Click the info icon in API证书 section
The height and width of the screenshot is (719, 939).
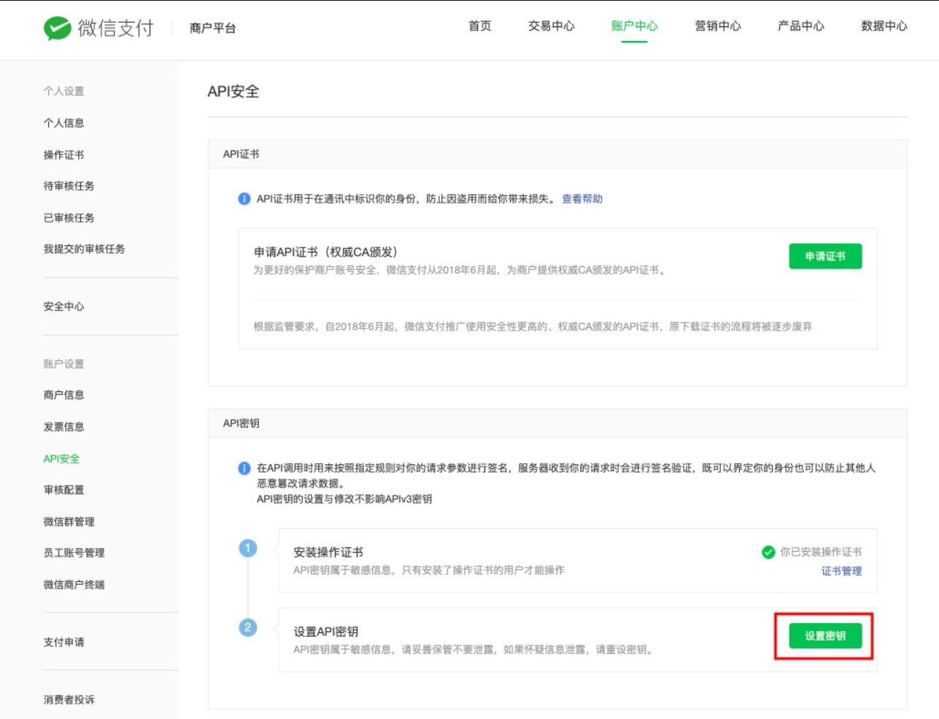point(244,199)
